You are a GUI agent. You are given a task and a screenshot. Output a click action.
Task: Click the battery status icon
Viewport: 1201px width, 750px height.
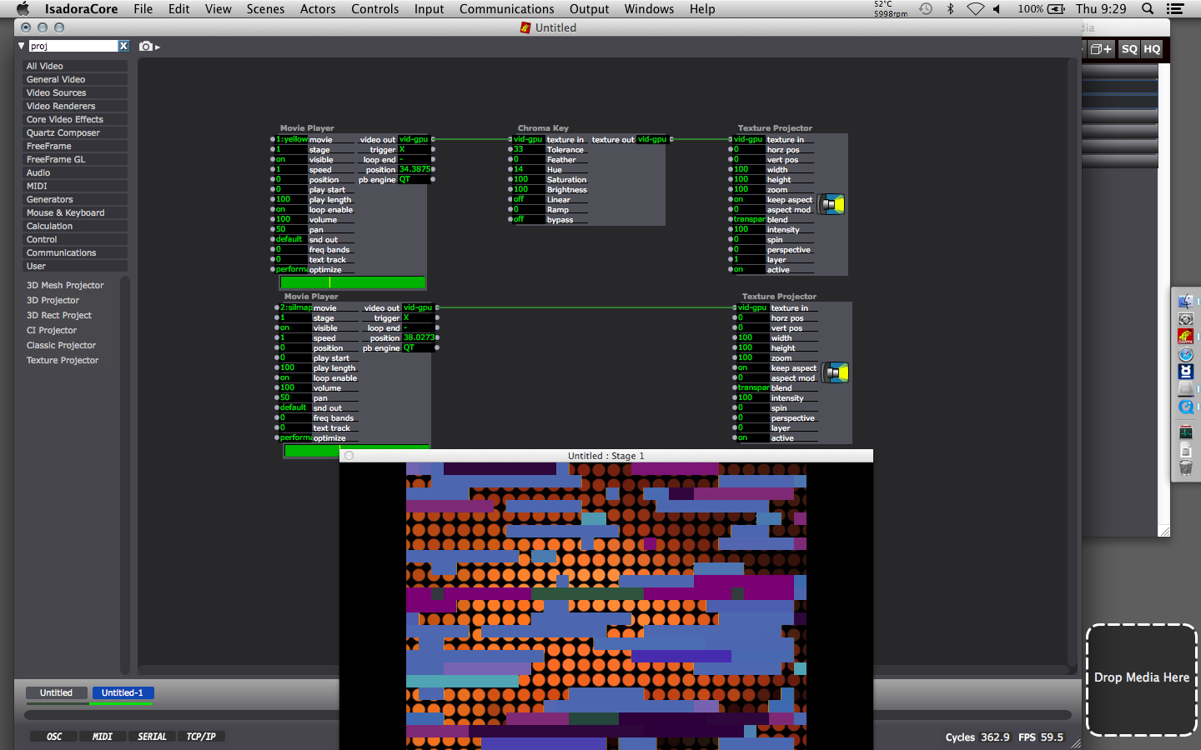[x=1056, y=9]
